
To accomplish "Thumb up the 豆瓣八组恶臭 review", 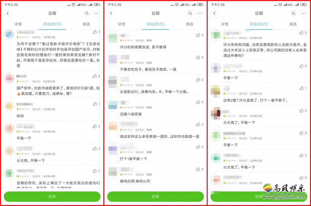I will click(x=198, y=102).
